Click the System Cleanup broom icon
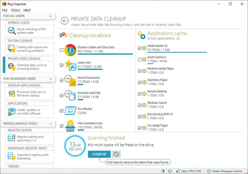This screenshot has height=174, width=248. pyautogui.click(x=12, y=49)
